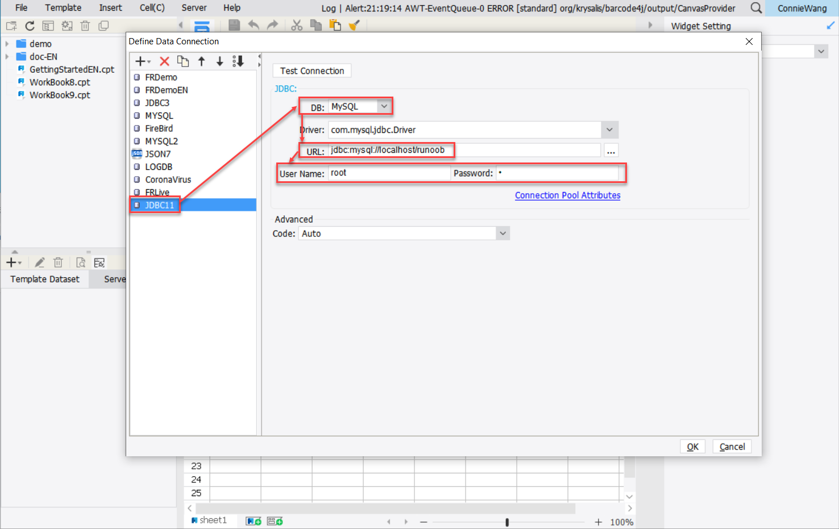
Task: Open the search icon in the title bar
Action: [756, 8]
